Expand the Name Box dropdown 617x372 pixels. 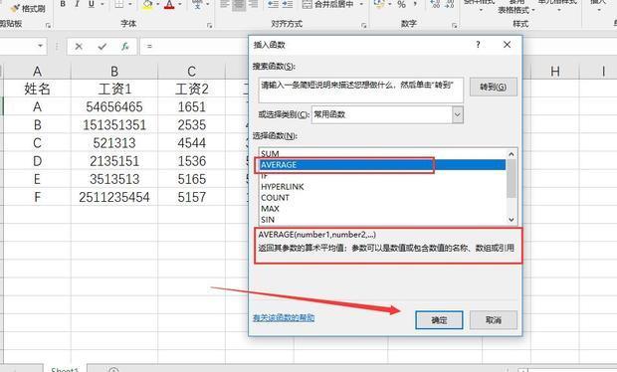(x=40, y=46)
